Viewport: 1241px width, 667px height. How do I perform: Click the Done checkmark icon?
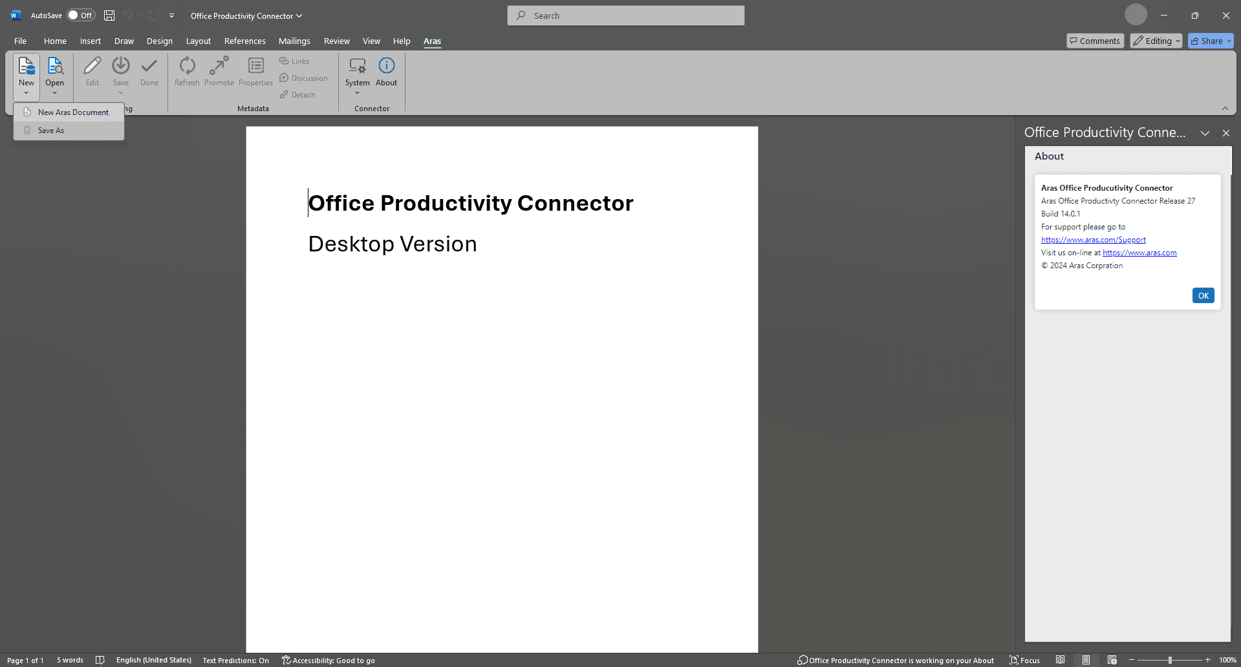coord(149,66)
